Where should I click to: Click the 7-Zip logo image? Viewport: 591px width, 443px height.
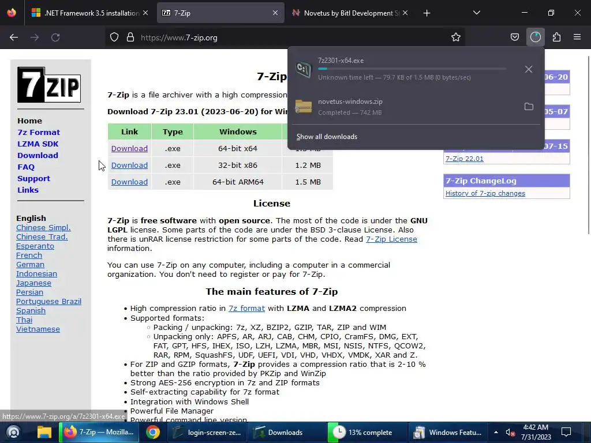49,85
